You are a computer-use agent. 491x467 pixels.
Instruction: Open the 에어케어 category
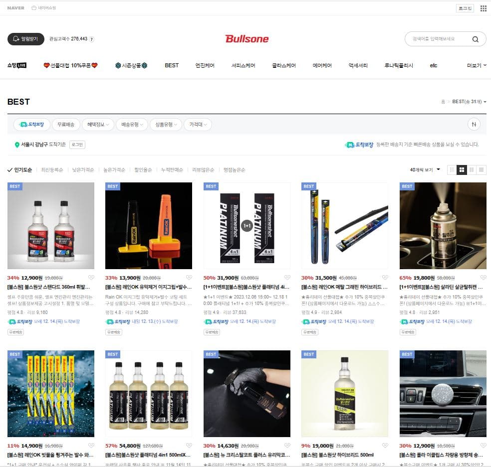click(x=322, y=65)
